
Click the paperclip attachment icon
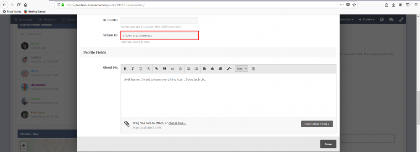127,124
